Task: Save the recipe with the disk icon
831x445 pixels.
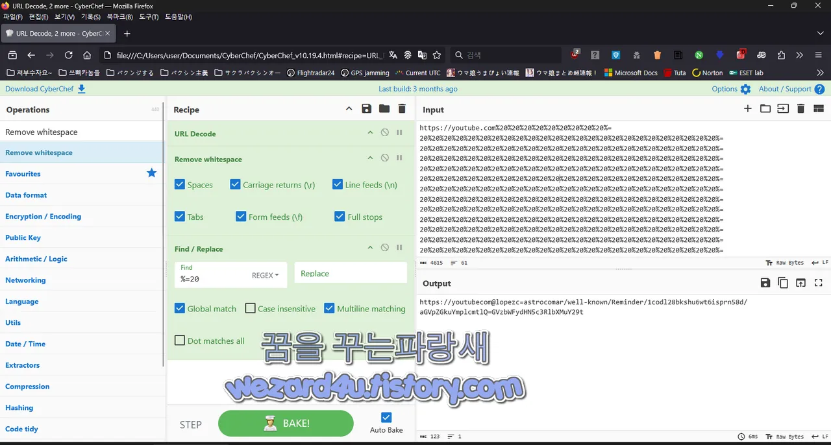Action: 367,109
